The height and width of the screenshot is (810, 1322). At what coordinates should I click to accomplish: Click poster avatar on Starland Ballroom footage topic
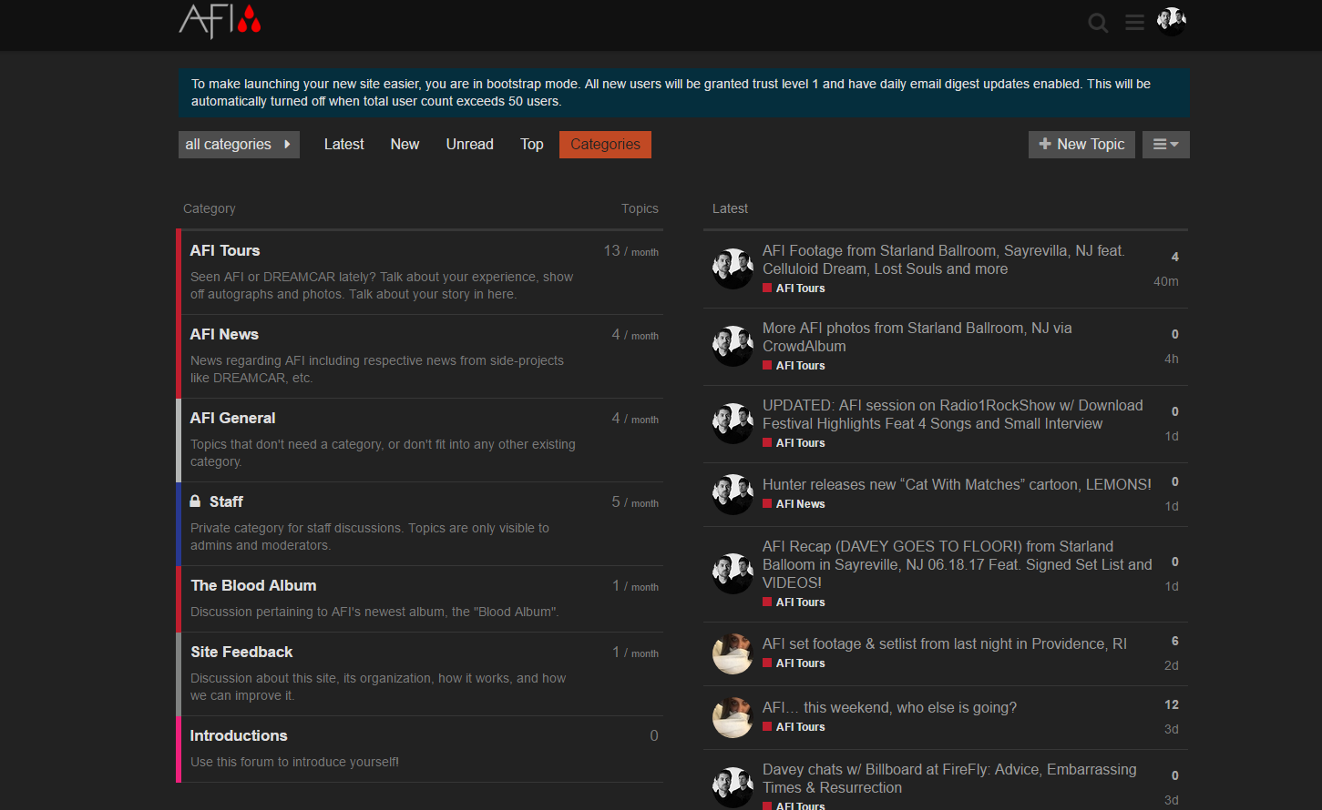(733, 268)
